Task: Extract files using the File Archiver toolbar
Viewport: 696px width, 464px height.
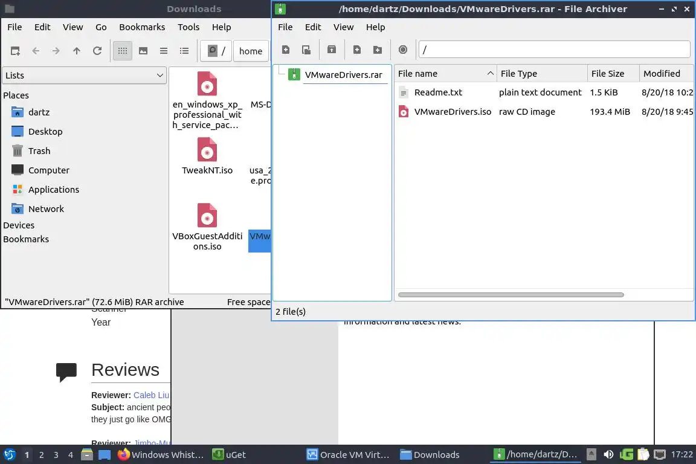Action: [x=332, y=50]
